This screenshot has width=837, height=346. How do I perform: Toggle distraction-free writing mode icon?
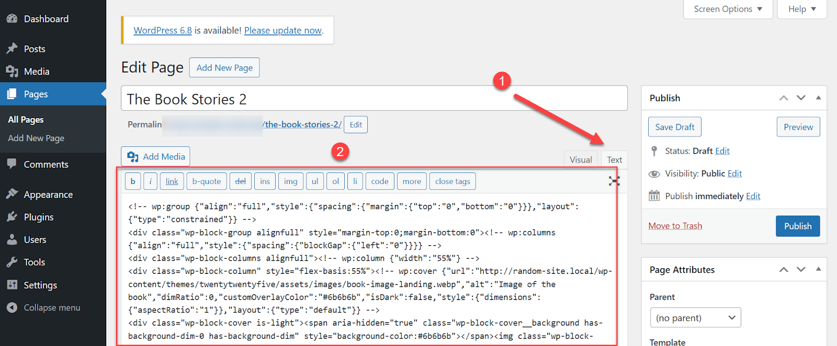coord(614,181)
